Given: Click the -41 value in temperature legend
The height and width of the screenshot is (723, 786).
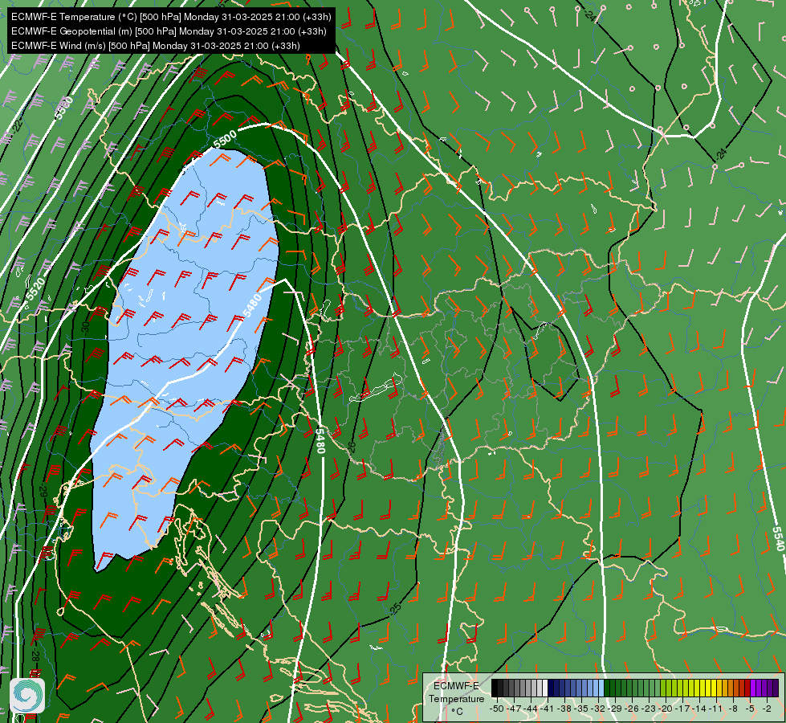Looking at the screenshot, I should pos(547,709).
